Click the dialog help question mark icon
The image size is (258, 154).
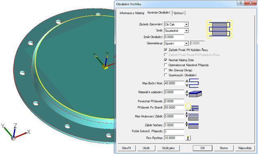241,3
